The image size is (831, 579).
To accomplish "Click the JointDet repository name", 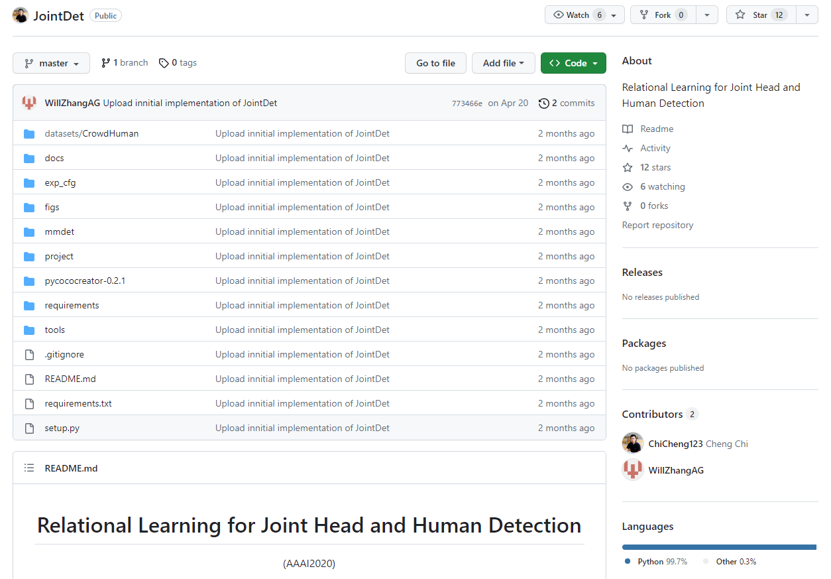I will (x=59, y=15).
